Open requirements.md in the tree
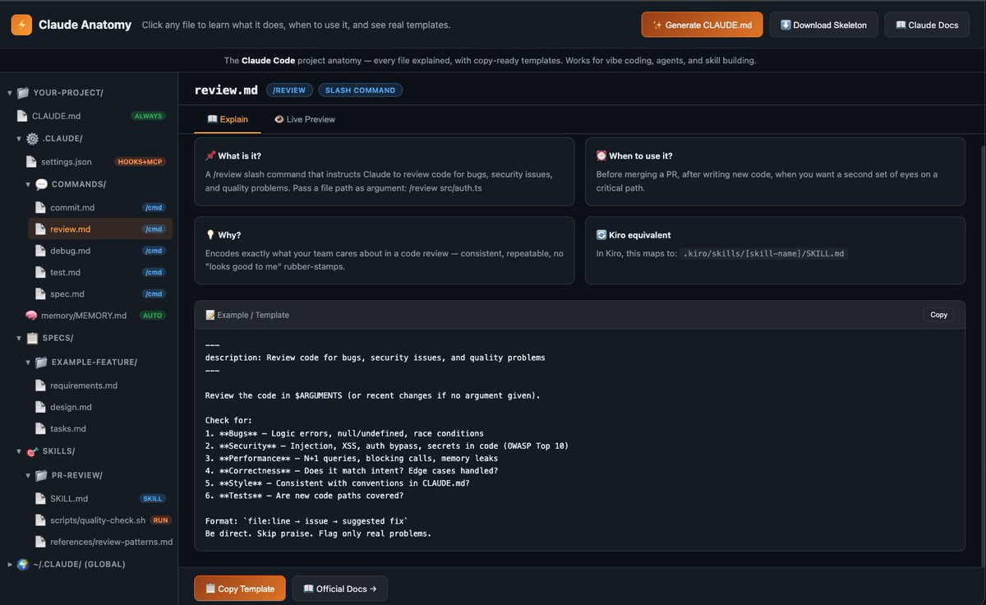Viewport: 986px width, 605px height. (100, 386)
